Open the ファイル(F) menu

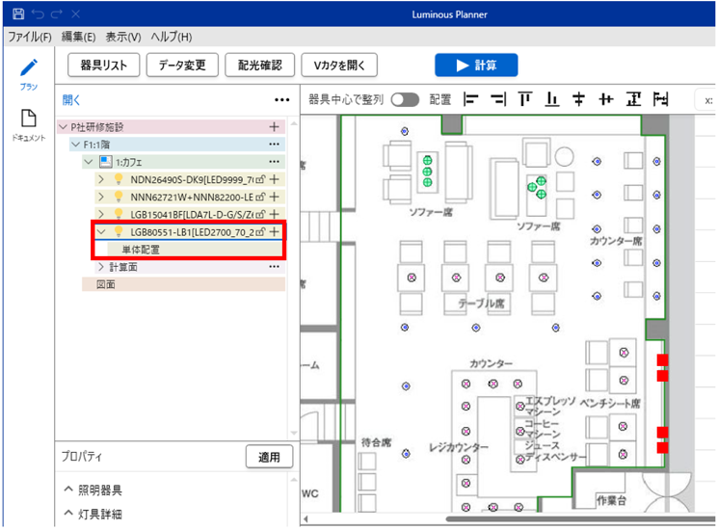click(29, 37)
